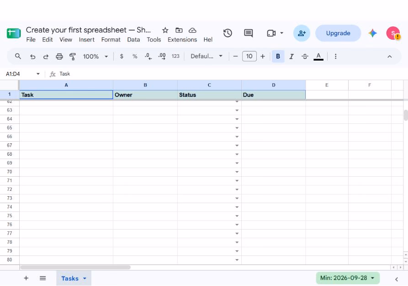Activate the paint format tool
Image resolution: width=408 pixels, height=286 pixels.
(73, 56)
